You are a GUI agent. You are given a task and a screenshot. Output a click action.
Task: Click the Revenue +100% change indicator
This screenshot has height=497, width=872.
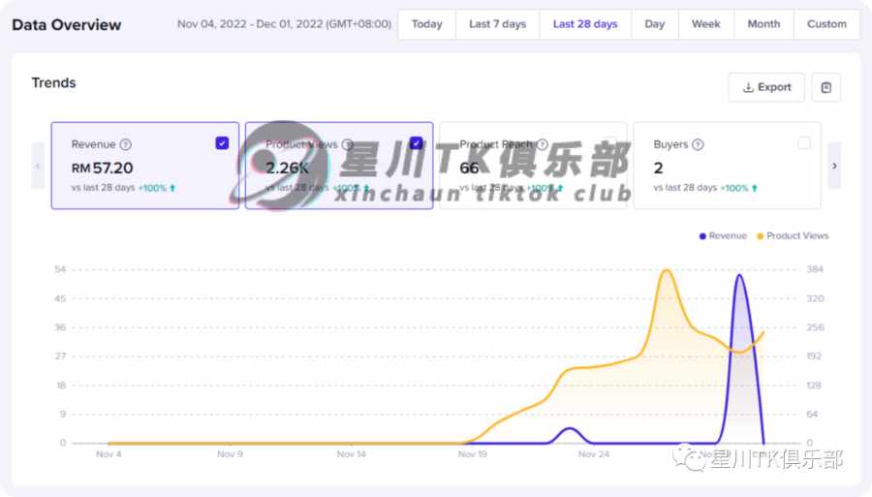(x=157, y=188)
